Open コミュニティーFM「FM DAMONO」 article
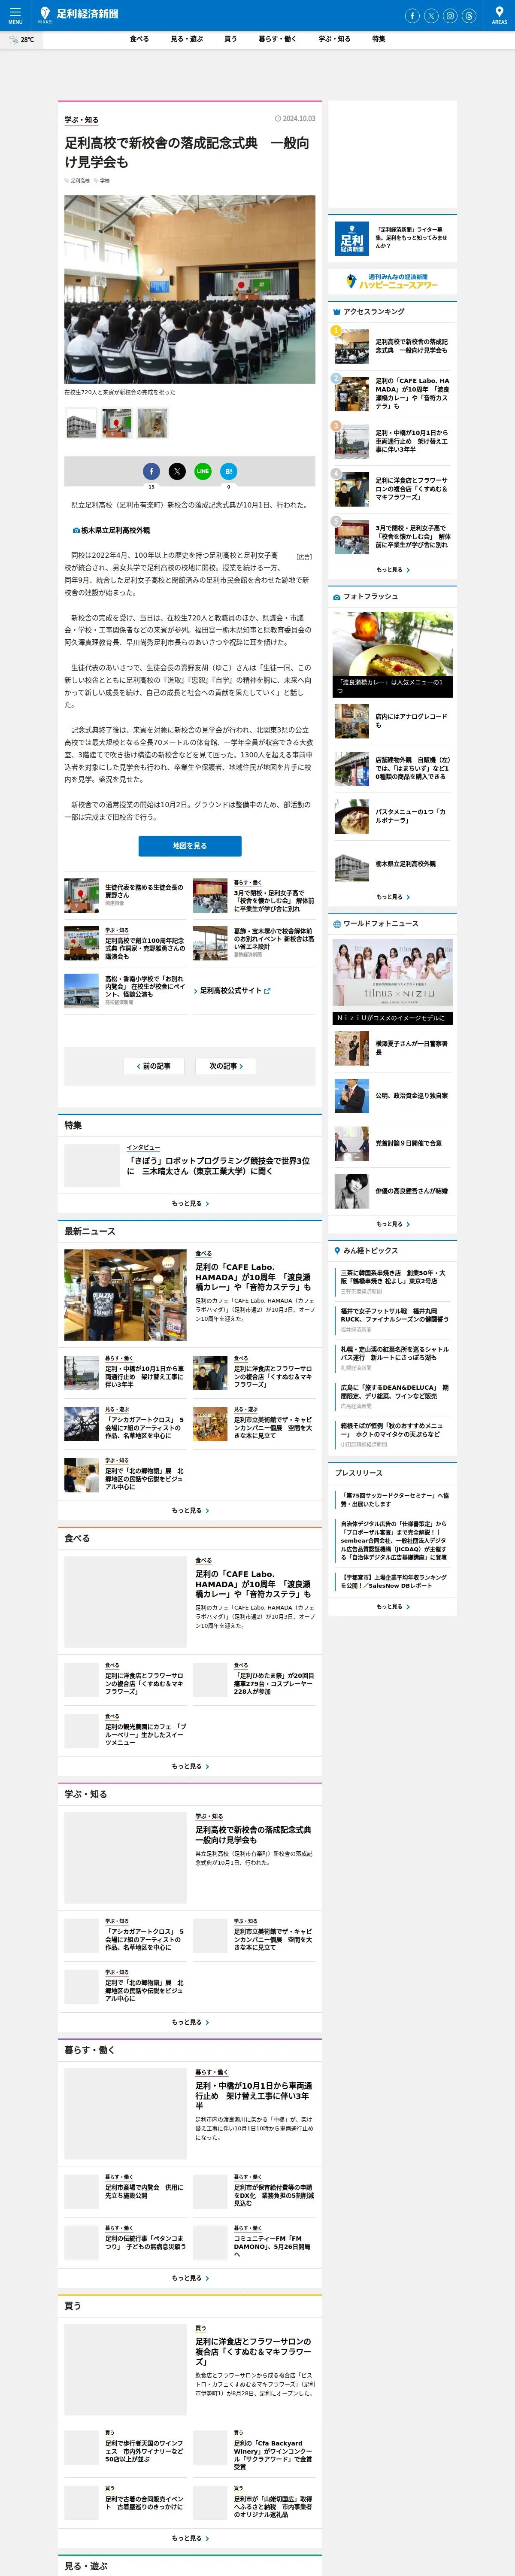The image size is (515, 2576). [254, 2242]
